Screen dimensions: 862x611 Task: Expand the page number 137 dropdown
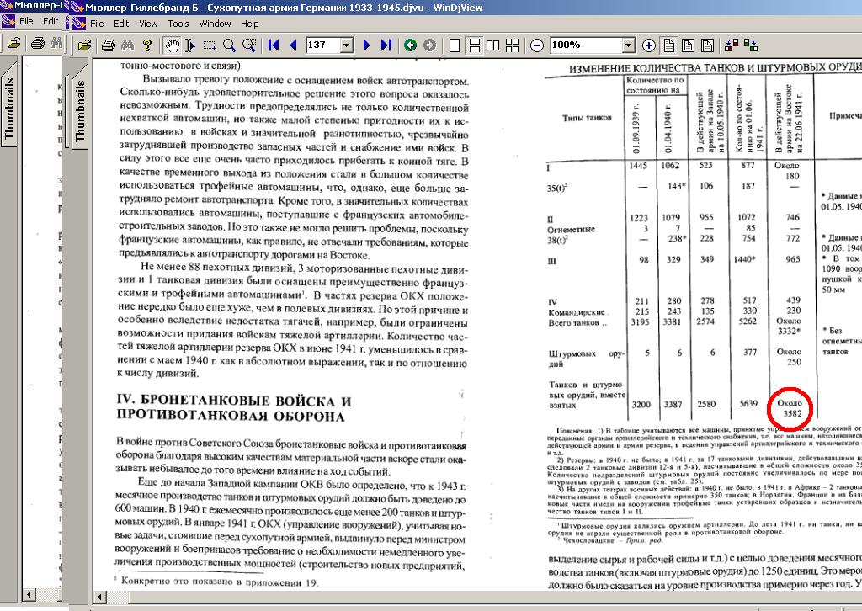point(347,45)
